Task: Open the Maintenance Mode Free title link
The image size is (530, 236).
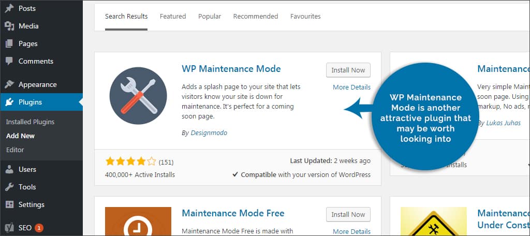Action: 233,213
